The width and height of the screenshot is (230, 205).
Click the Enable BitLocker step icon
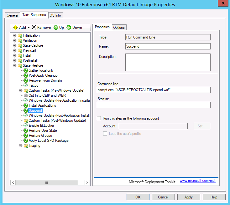point(26,126)
